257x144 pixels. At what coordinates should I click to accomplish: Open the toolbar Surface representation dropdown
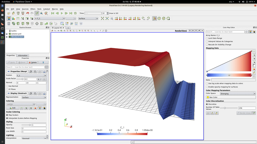pos(88,19)
